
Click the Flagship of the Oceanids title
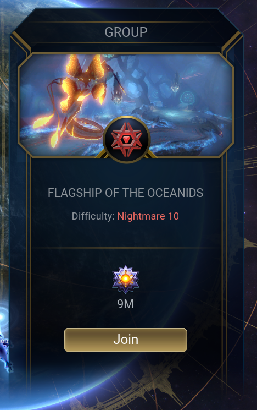(x=126, y=193)
